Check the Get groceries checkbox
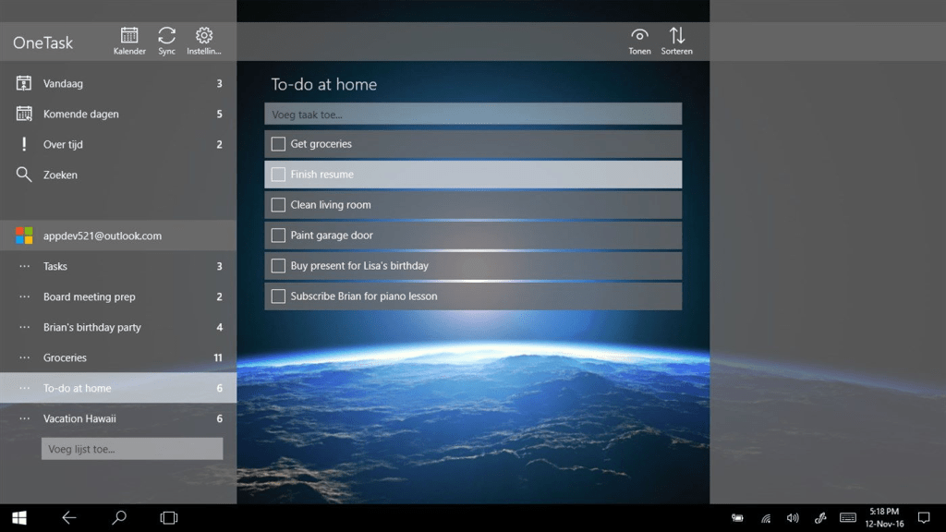This screenshot has height=532, width=946. point(278,144)
